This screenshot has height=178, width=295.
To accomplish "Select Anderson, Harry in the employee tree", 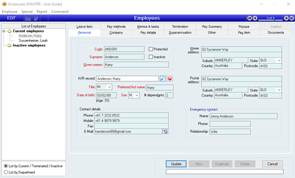I will click(x=30, y=36).
